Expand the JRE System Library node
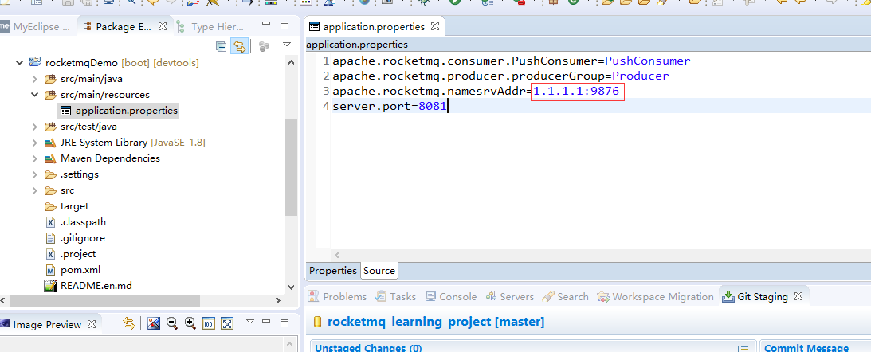Image resolution: width=871 pixels, height=352 pixels. pyautogui.click(x=34, y=143)
